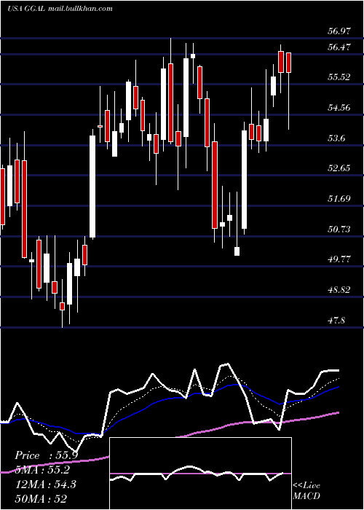Click the 54.56 price axis label
The image size is (364, 510).
(x=339, y=107)
